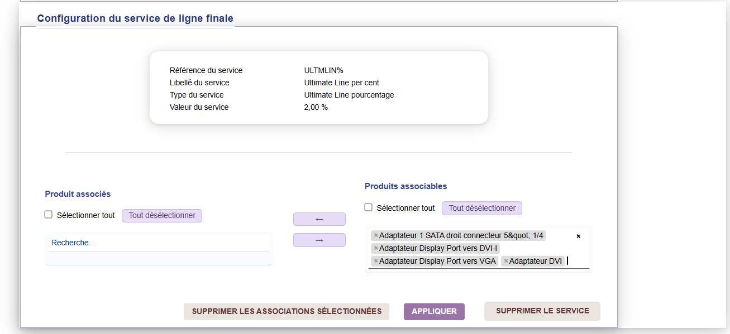Open the associable products multi-select box
This screenshot has height=334, width=730.
tap(575, 261)
